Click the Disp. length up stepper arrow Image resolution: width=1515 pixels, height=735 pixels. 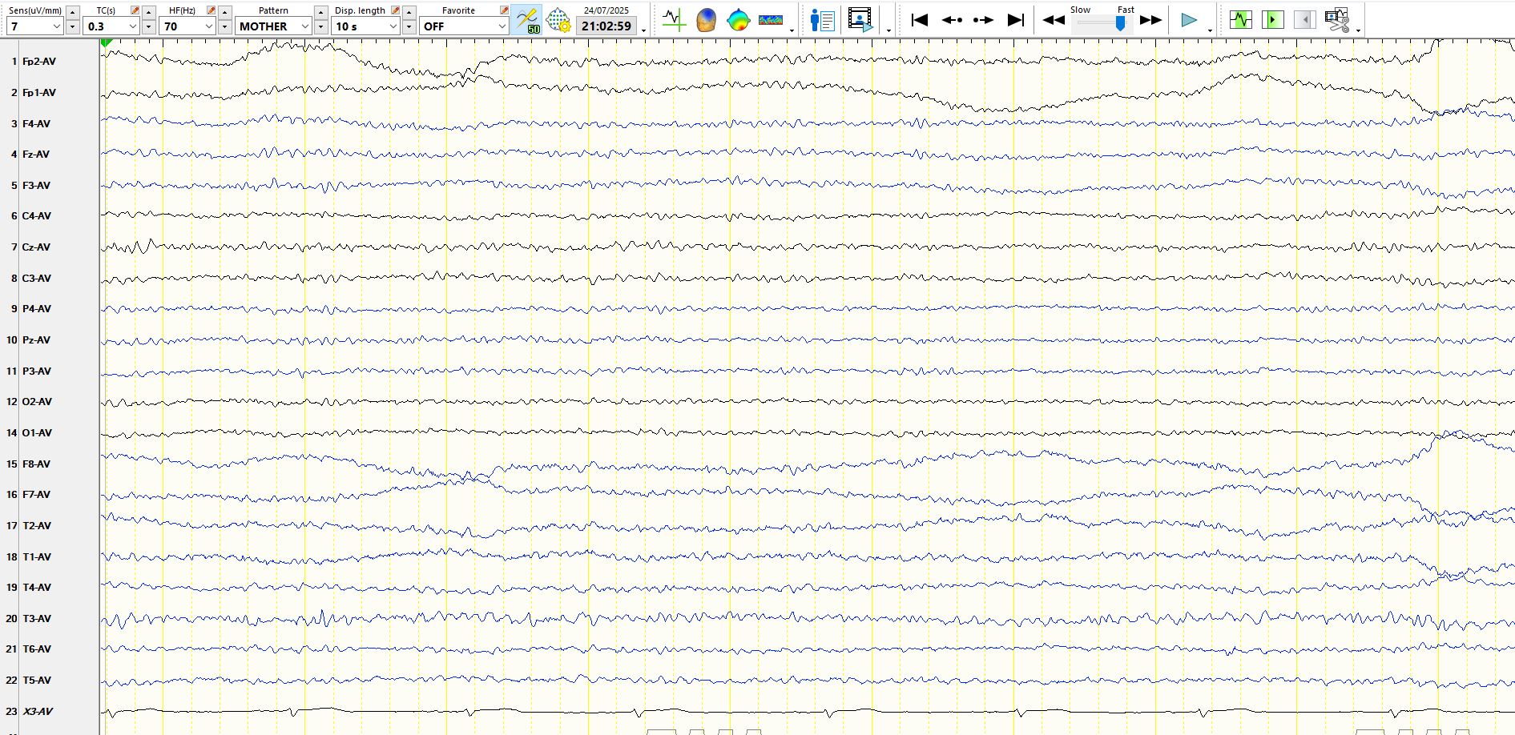(x=409, y=11)
